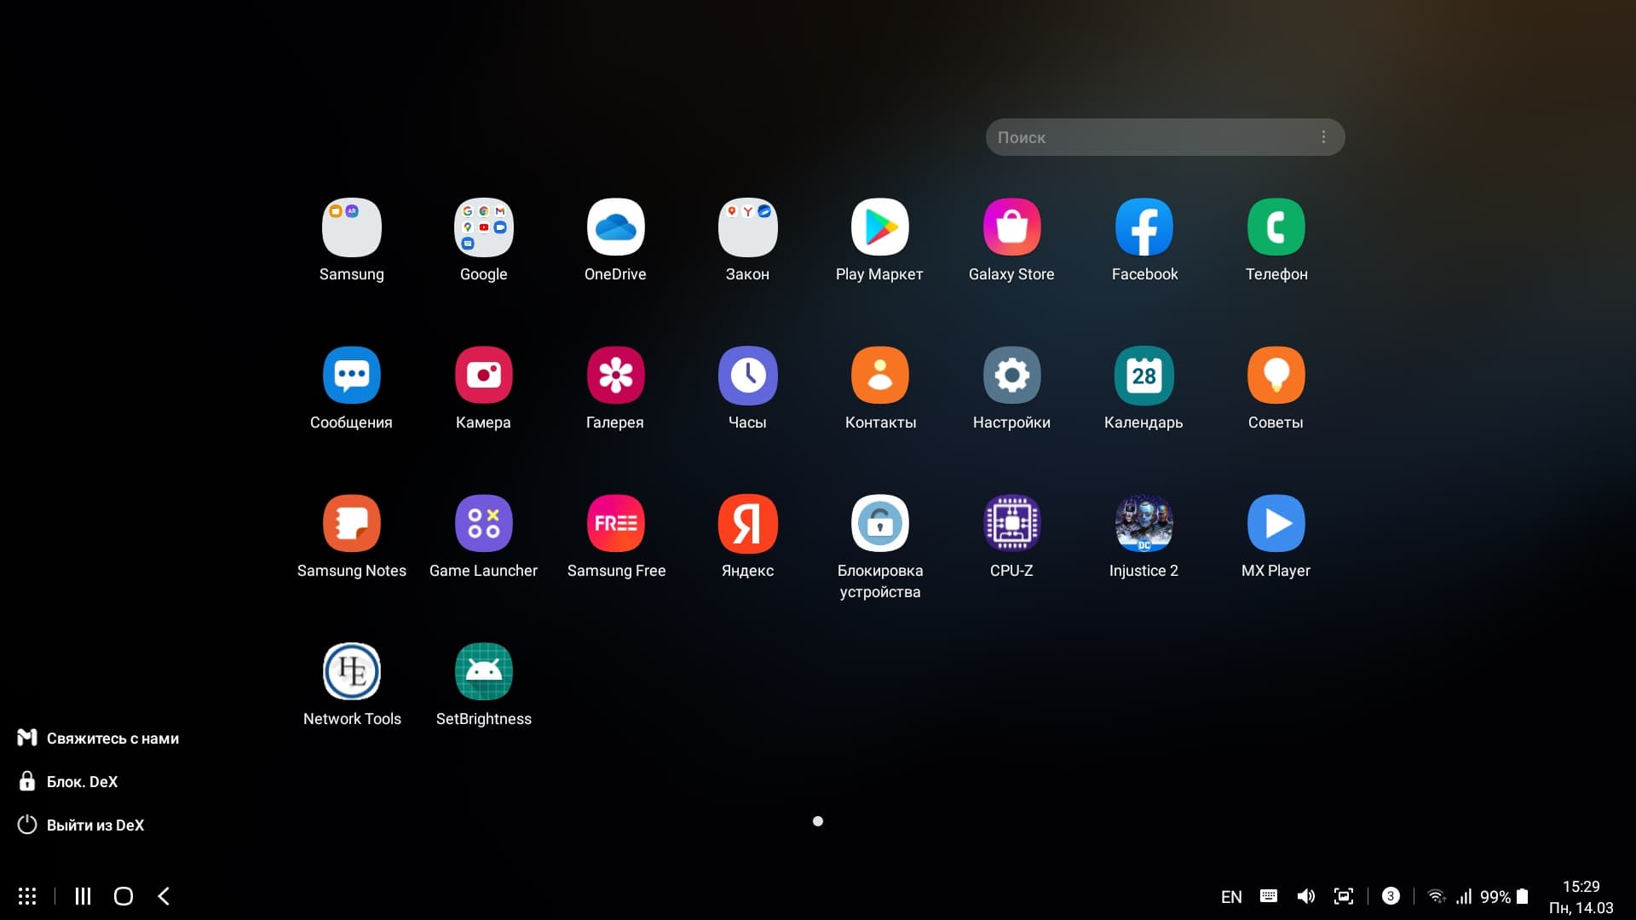Open the Настройки settings app
Screen dimensions: 1636x920
(1011, 376)
